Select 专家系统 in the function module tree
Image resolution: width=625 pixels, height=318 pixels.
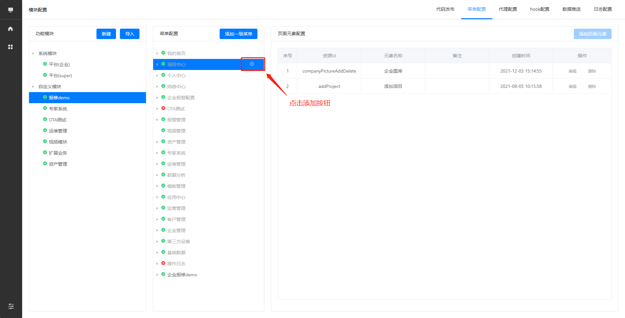[58, 109]
